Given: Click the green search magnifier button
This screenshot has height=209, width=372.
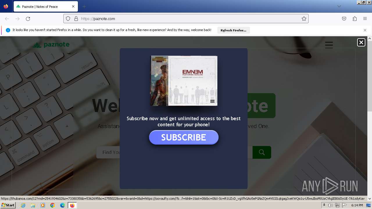Looking at the screenshot, I should [262, 152].
